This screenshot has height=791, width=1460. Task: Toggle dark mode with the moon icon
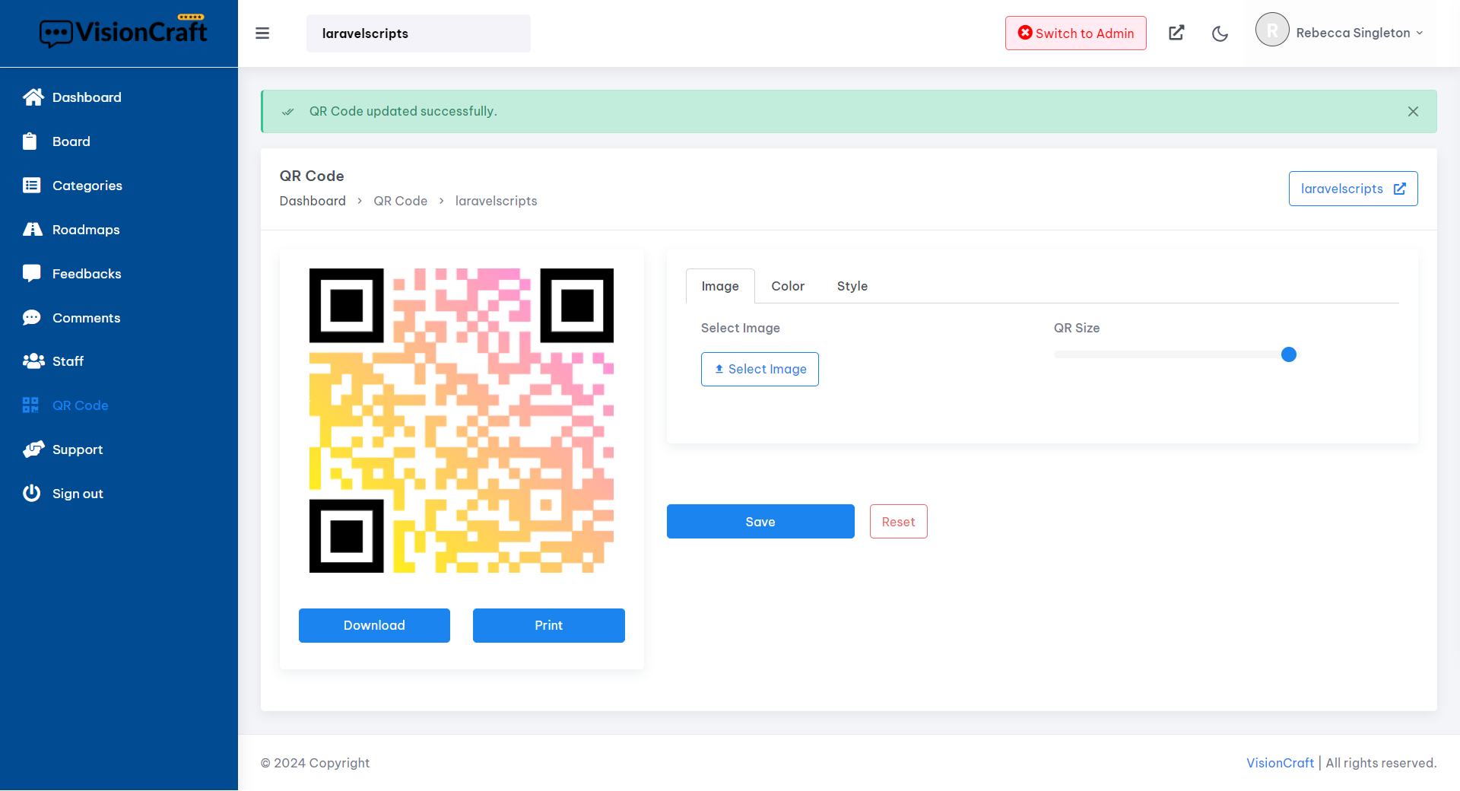pos(1220,33)
